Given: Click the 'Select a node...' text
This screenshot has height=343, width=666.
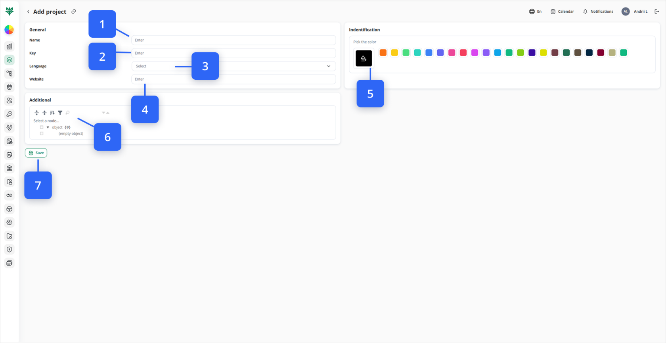Looking at the screenshot, I should [46, 121].
